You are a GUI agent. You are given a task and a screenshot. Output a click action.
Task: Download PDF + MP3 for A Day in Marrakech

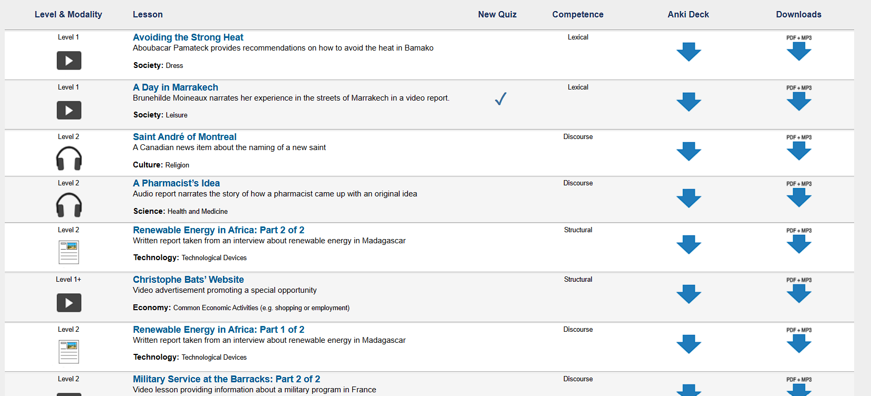pyautogui.click(x=799, y=98)
